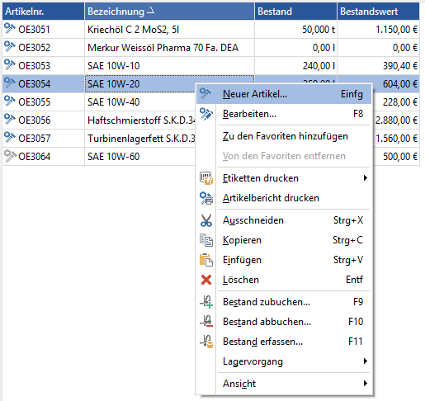Click the Etiketten drucken barcode icon
425x401 pixels.
coord(206,178)
